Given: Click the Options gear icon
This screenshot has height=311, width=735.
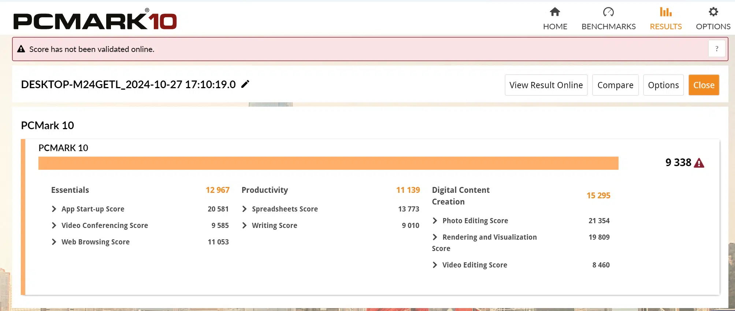Looking at the screenshot, I should (713, 12).
